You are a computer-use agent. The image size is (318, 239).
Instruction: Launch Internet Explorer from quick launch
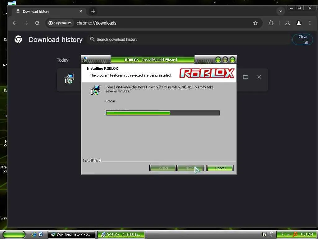pyautogui.click(x=34, y=234)
